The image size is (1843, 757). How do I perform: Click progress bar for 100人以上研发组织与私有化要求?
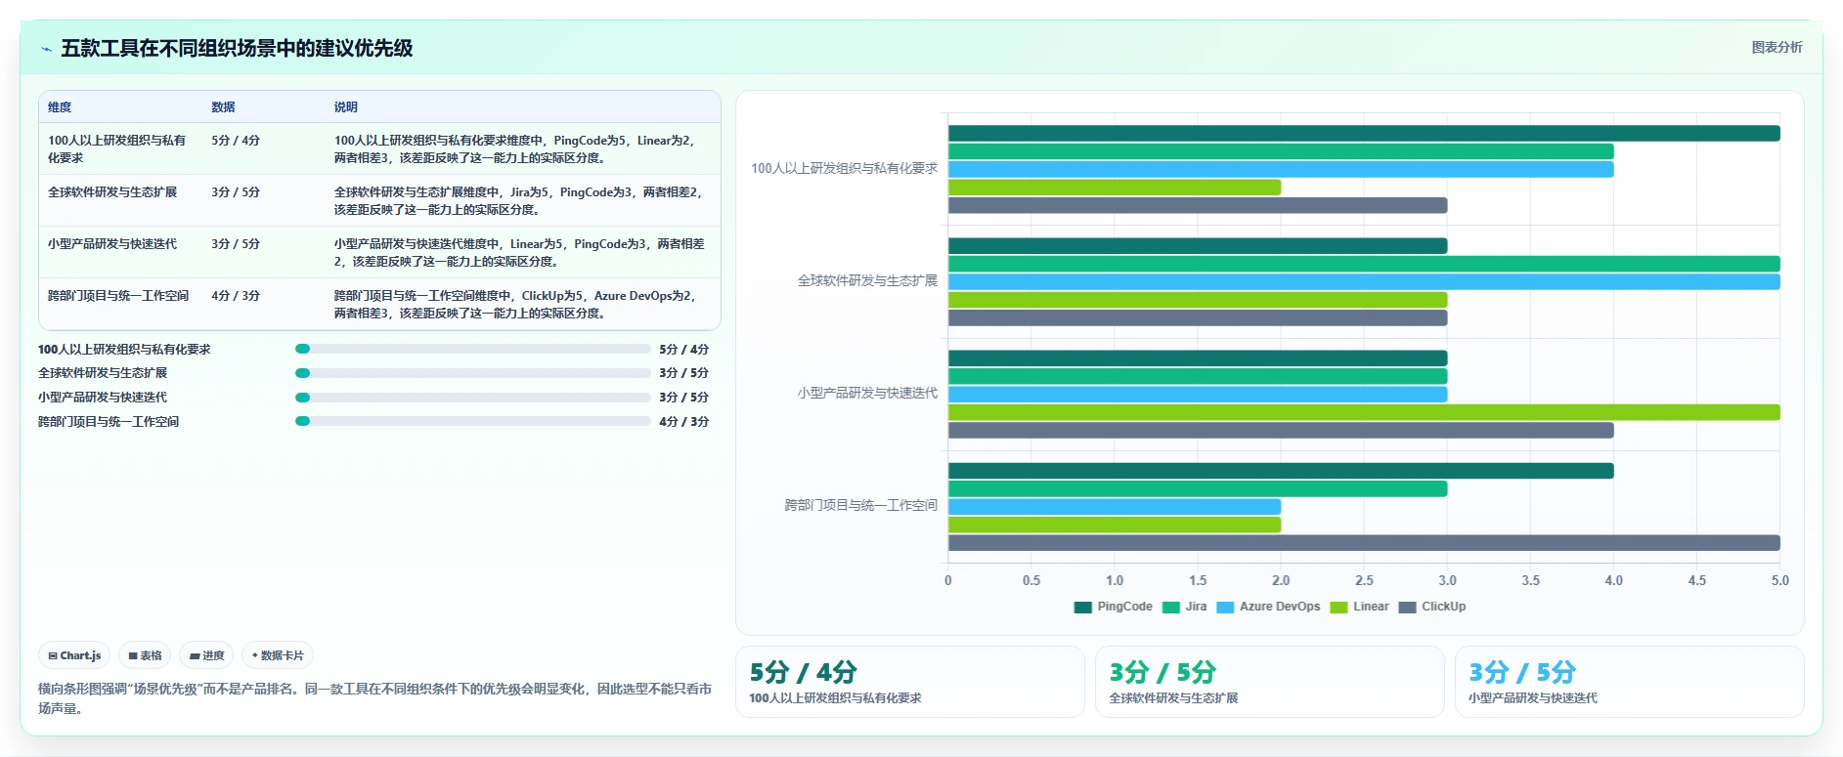(x=473, y=349)
